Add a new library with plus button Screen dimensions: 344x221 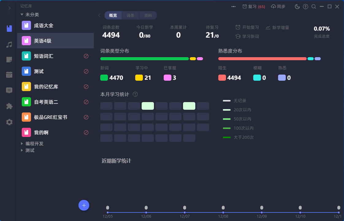tap(84, 205)
